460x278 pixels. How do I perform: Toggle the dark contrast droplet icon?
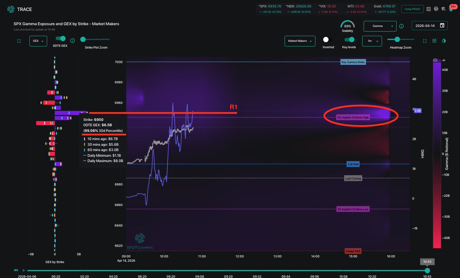tap(444, 41)
